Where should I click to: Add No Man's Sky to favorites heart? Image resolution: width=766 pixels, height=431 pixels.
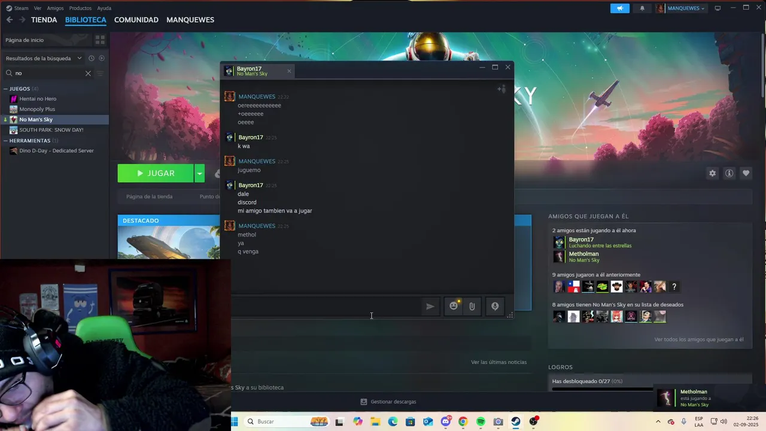(746, 173)
